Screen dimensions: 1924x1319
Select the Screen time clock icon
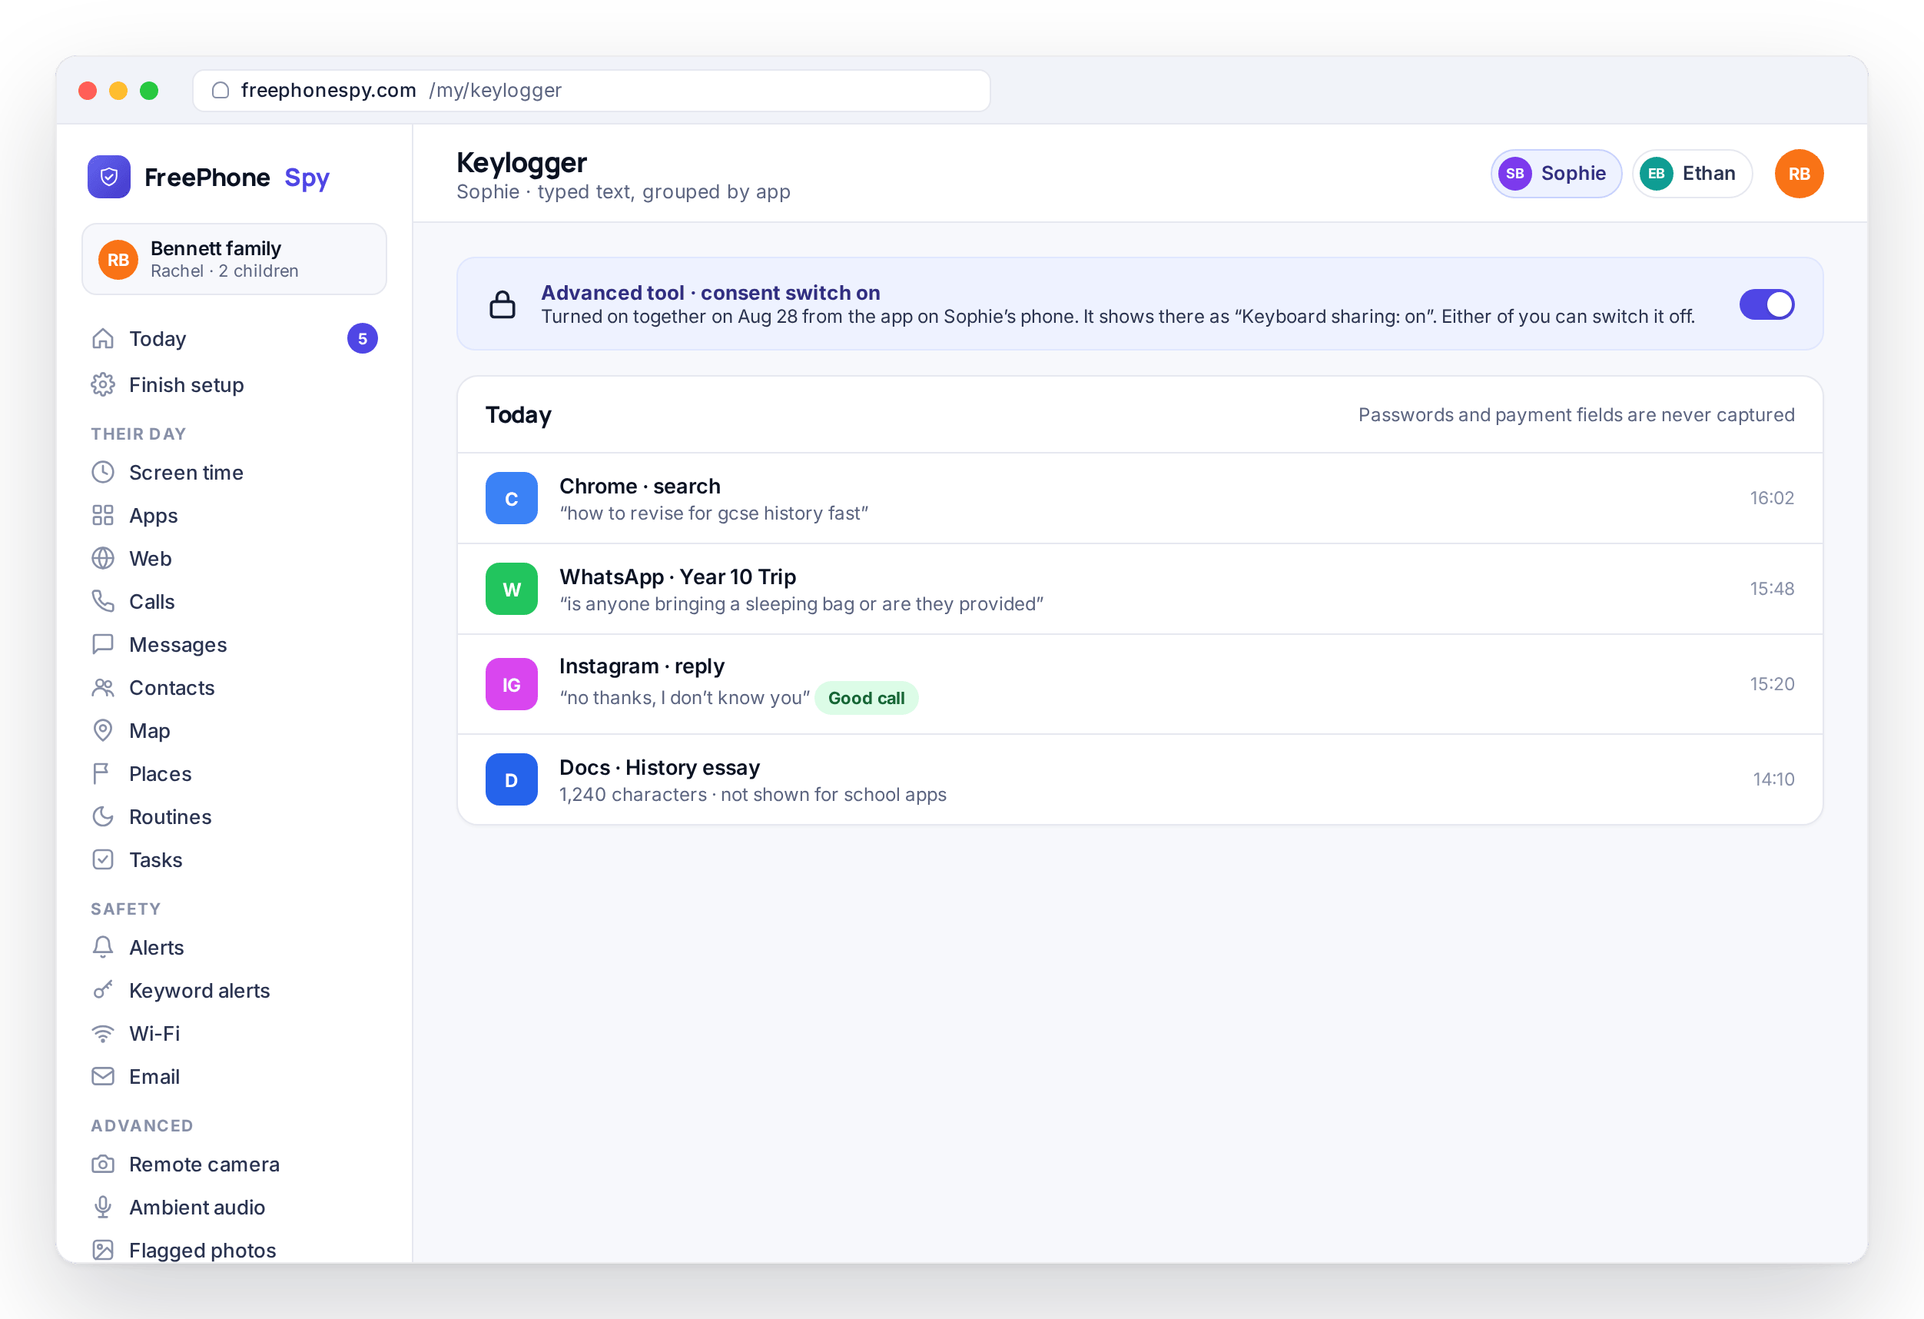click(x=103, y=473)
